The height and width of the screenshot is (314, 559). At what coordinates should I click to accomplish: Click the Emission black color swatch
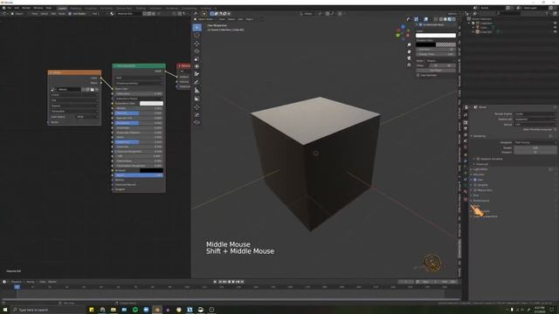(151, 171)
